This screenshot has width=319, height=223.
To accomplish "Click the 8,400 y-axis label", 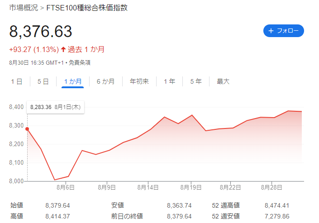I will [x=16, y=107].
